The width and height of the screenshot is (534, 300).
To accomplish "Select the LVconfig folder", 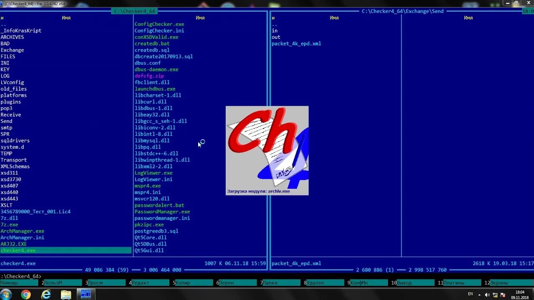I will (12, 82).
